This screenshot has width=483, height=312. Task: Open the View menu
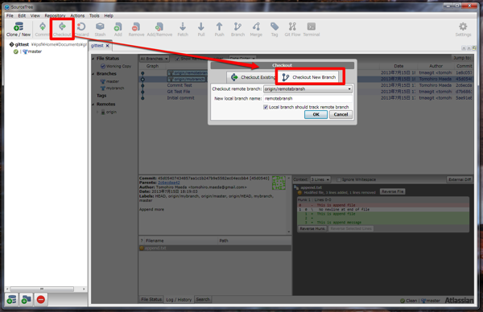pyautogui.click(x=35, y=16)
